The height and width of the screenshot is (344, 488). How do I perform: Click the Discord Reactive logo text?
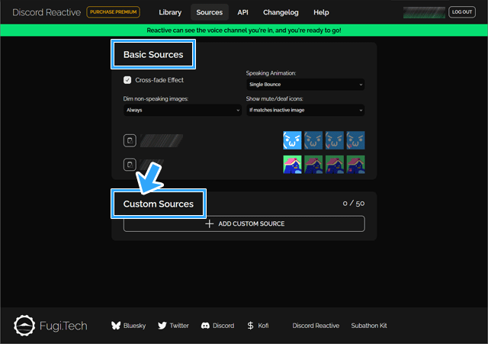47,12
